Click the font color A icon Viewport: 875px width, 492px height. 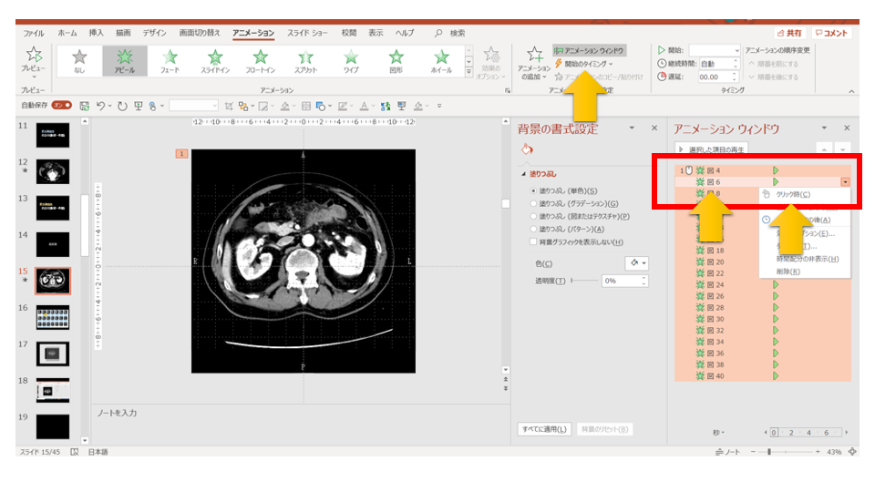click(x=364, y=106)
